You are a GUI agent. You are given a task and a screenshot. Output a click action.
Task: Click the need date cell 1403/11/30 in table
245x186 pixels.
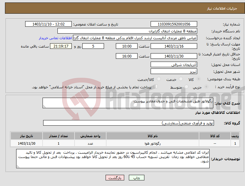coord(27,143)
